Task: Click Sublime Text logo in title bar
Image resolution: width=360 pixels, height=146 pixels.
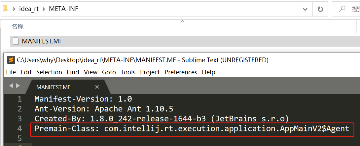Action: 11,60
